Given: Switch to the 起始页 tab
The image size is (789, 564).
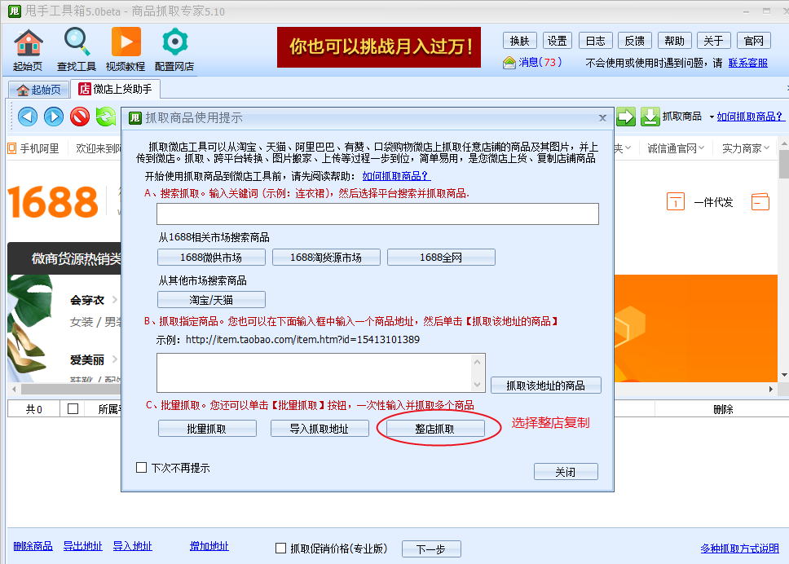Looking at the screenshot, I should coord(39,90).
